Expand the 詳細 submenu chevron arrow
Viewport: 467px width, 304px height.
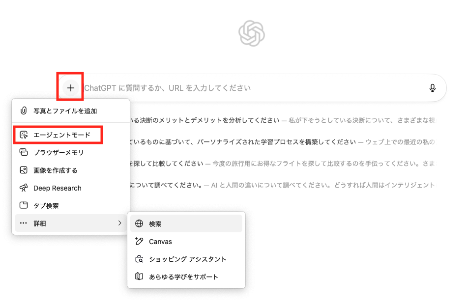tap(119, 223)
